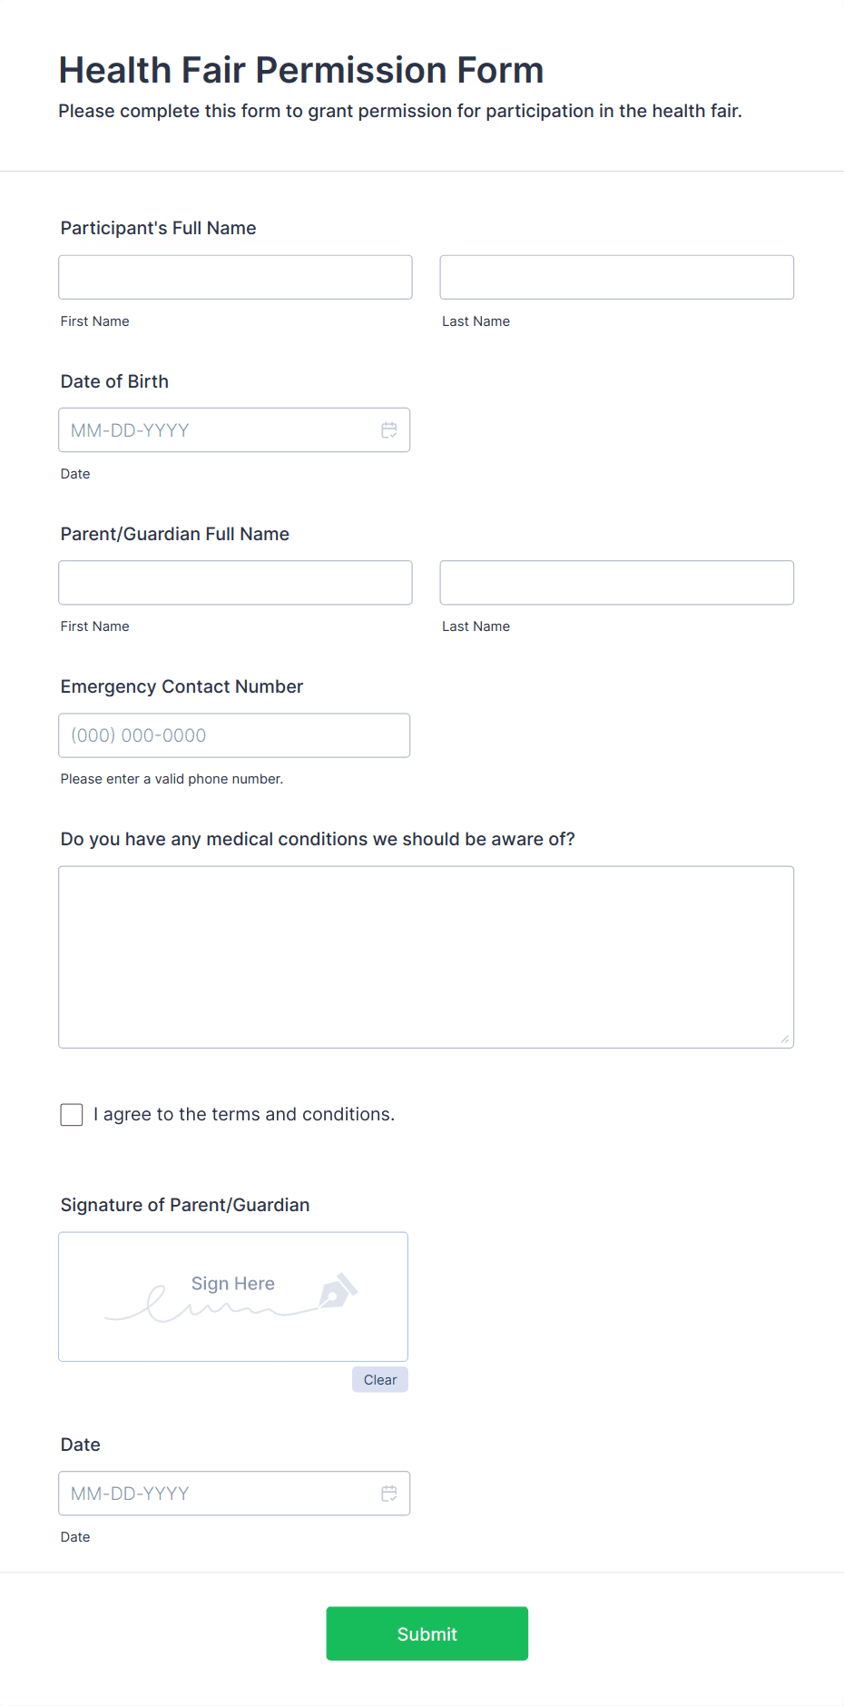Viewport: 844px width, 1706px height.
Task: Click the Date of Birth MM-DD-YYYY field
Action: click(218, 429)
